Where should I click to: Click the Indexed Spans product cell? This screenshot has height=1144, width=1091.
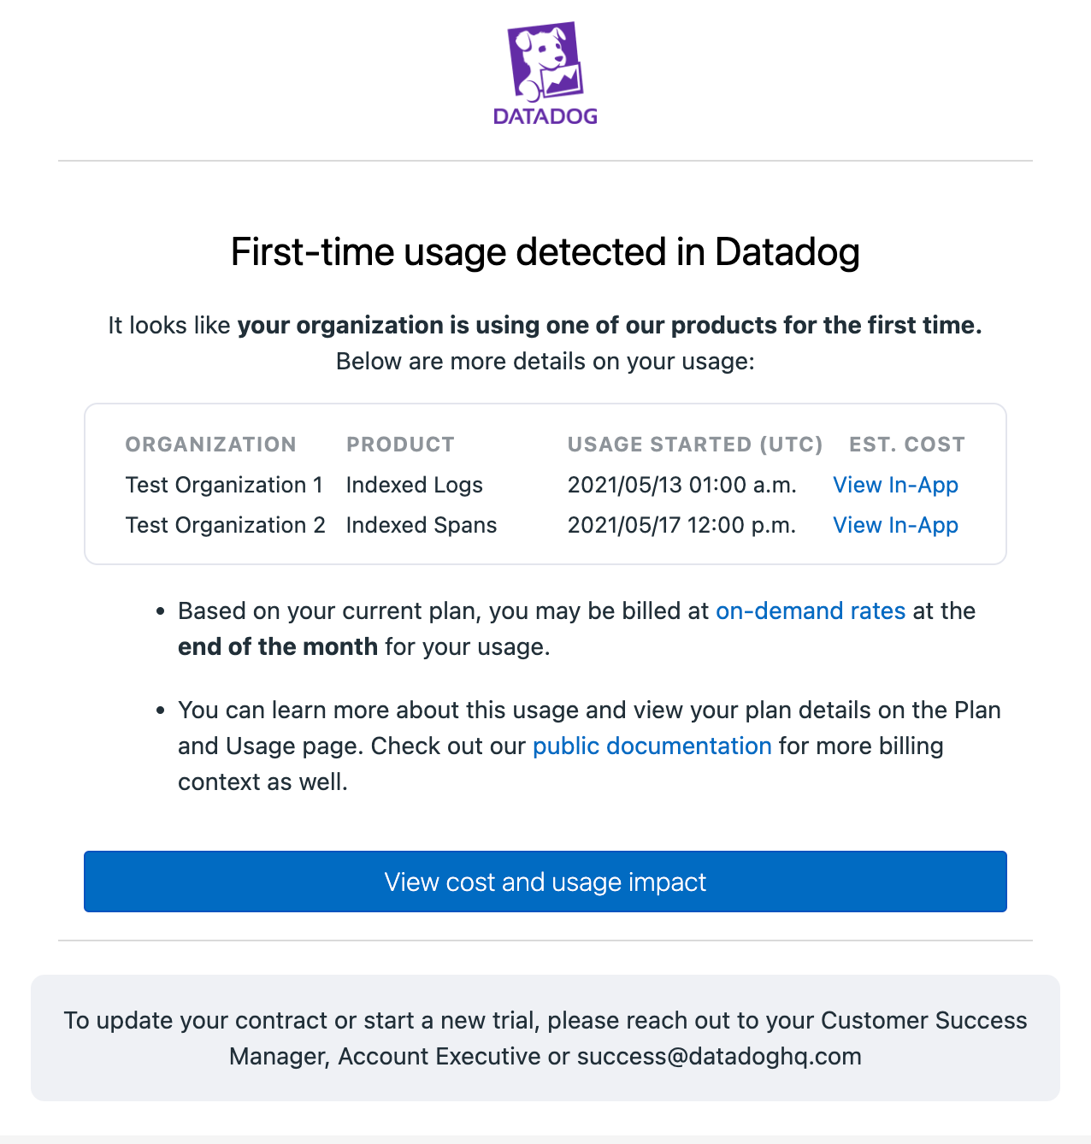click(x=422, y=525)
